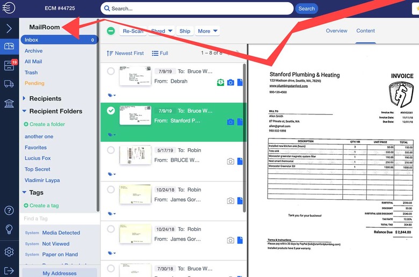Click document icon on second James Gor… row

point(240,240)
